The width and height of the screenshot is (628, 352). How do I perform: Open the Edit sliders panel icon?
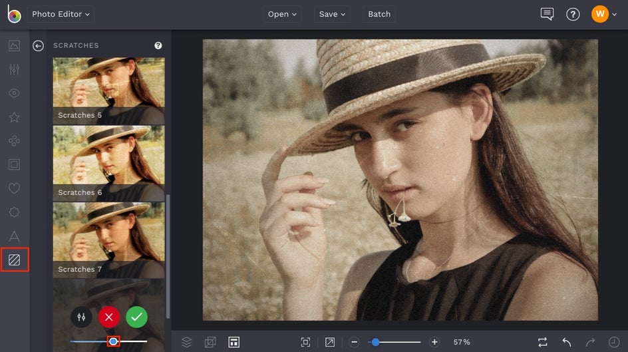click(x=14, y=70)
